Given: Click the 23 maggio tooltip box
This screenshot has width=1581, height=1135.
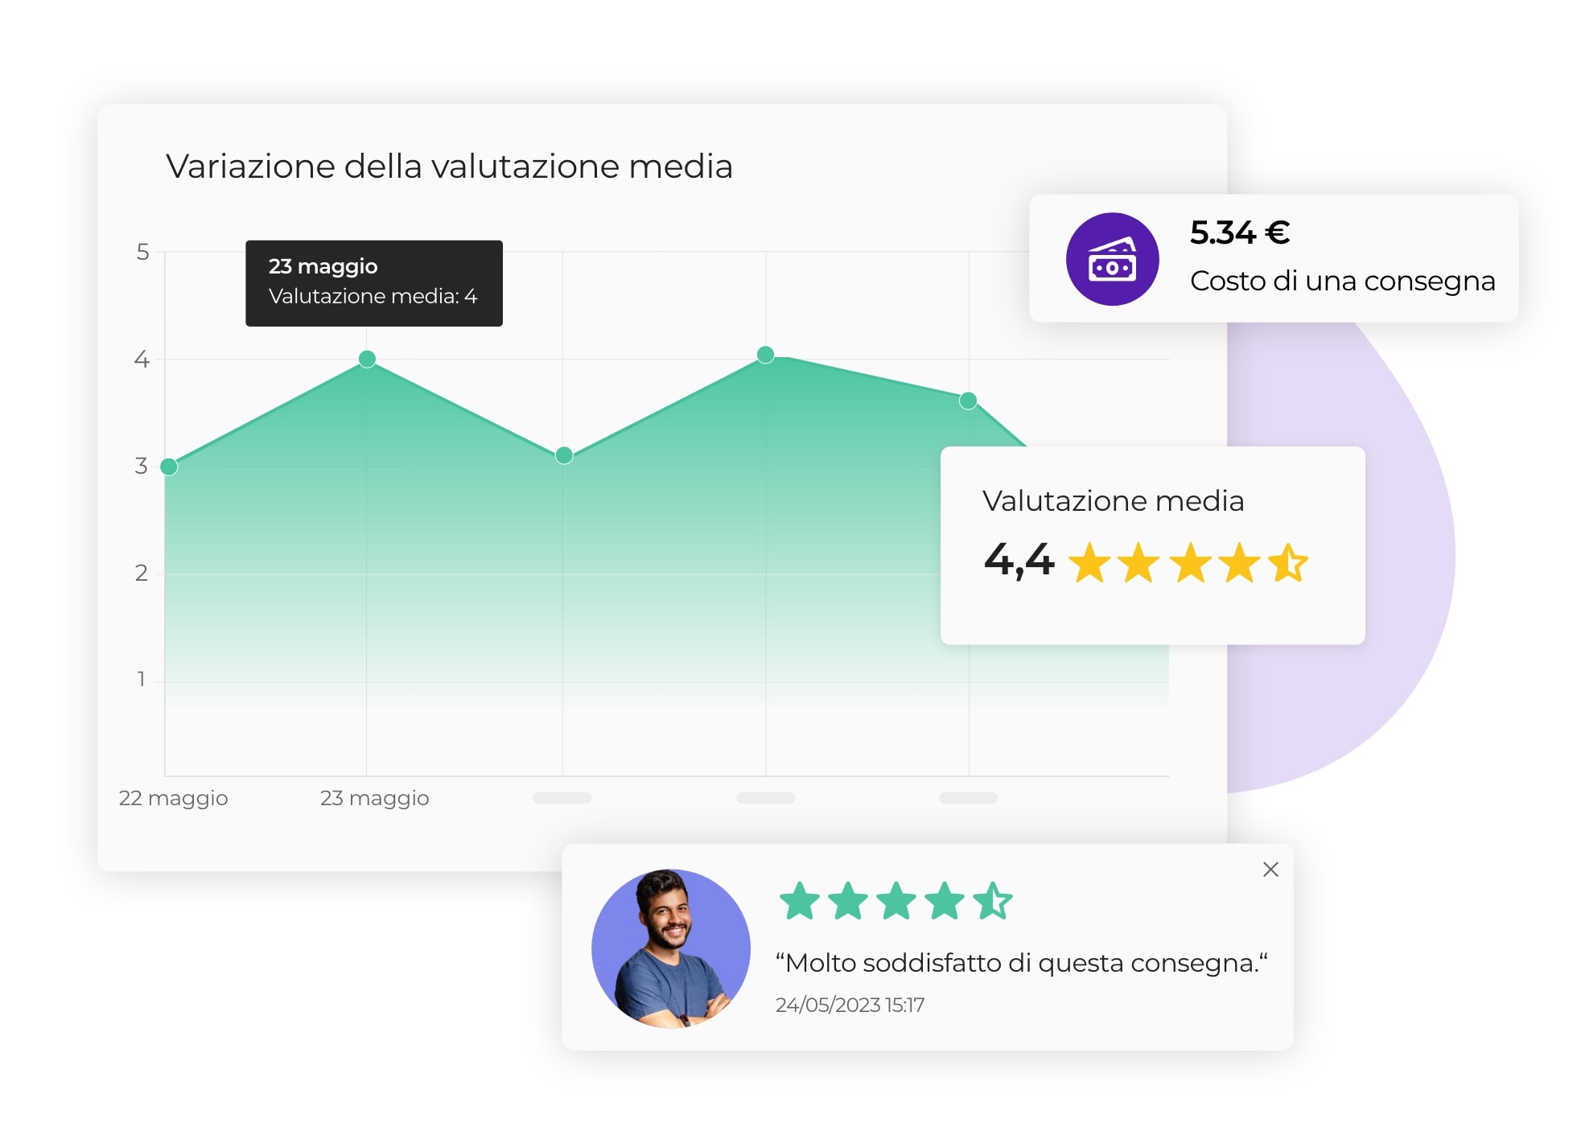Looking at the screenshot, I should click(373, 283).
